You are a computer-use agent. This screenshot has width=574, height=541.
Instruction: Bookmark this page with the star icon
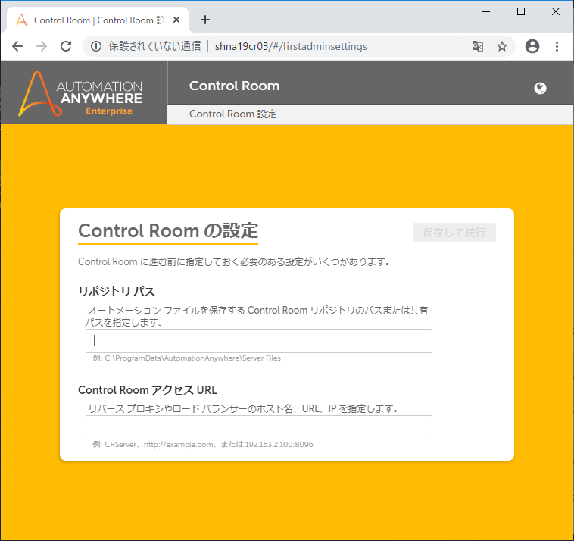(x=502, y=46)
